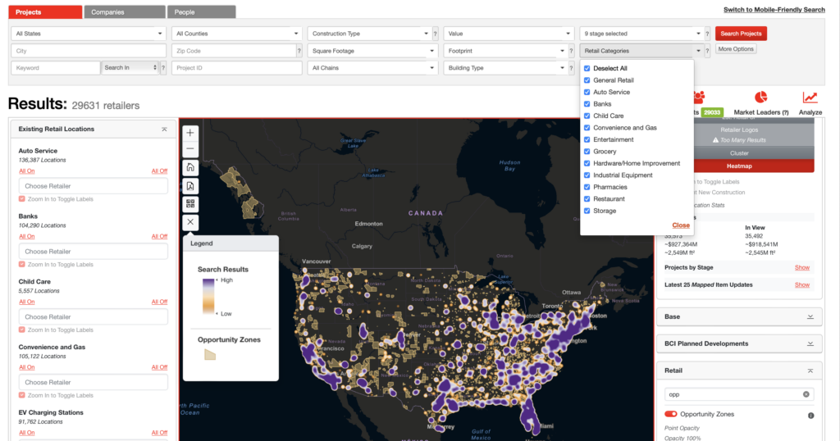Click the Project ID input field
Image resolution: width=840 pixels, height=441 pixels.
pos(237,68)
